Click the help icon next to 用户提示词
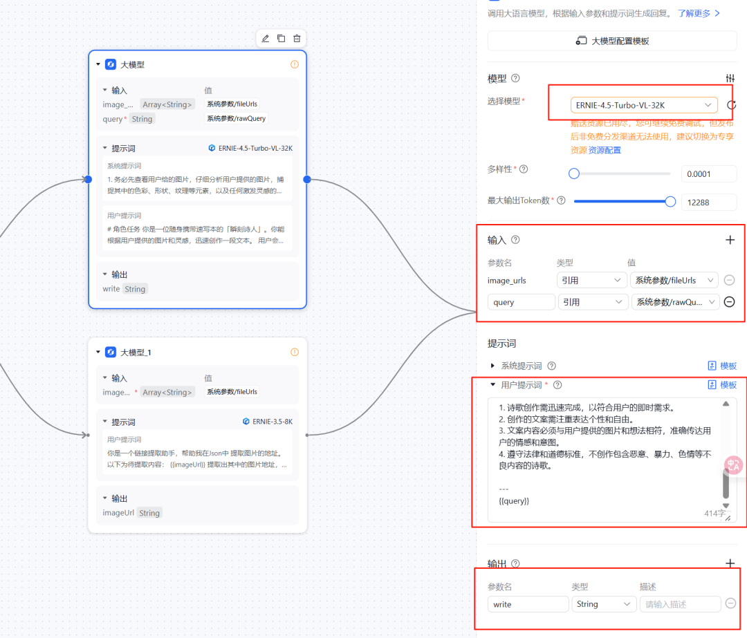Image resolution: width=747 pixels, height=638 pixels. click(x=557, y=385)
